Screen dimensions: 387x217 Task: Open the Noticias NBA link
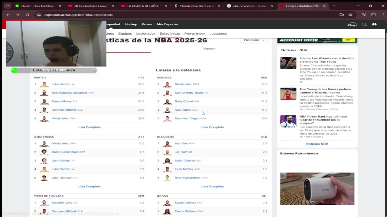click(x=317, y=144)
